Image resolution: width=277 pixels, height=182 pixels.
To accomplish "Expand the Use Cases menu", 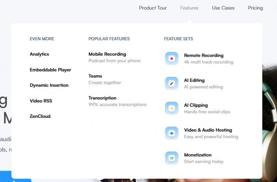I will pos(223,8).
